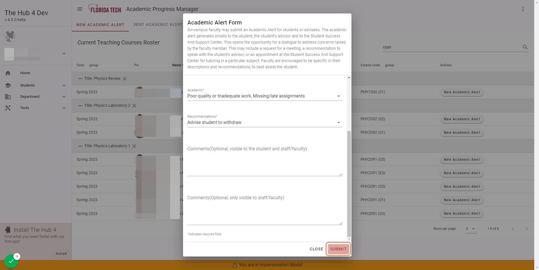This screenshot has height=270, width=539.
Task: Click the dialog vertical scrollbar
Action: [349, 184]
